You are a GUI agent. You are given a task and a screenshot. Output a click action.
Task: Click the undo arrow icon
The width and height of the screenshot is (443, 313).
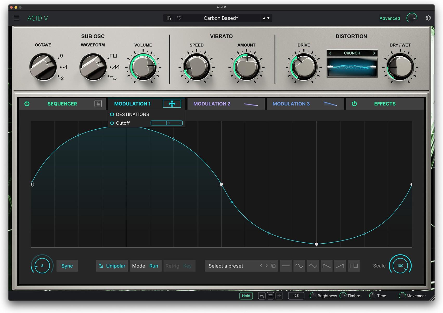(262, 296)
